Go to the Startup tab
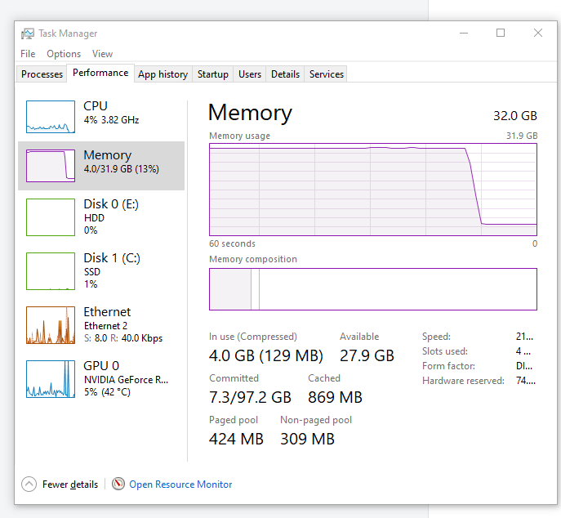 tap(212, 74)
